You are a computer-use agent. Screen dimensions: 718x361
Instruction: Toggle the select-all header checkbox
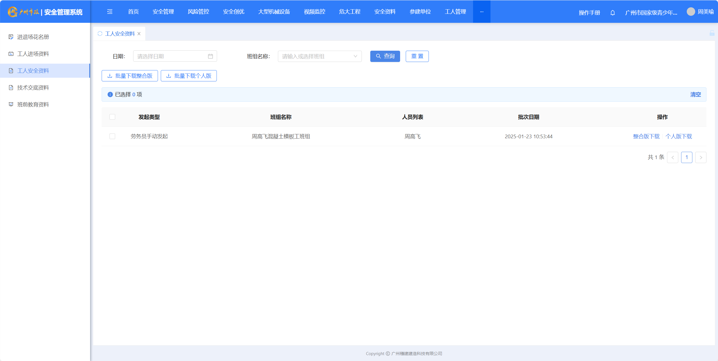coord(112,117)
